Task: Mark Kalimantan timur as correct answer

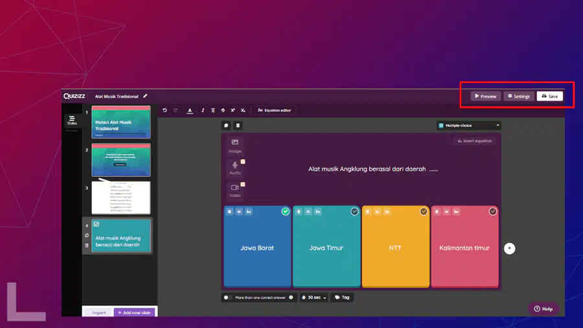Action: (493, 211)
